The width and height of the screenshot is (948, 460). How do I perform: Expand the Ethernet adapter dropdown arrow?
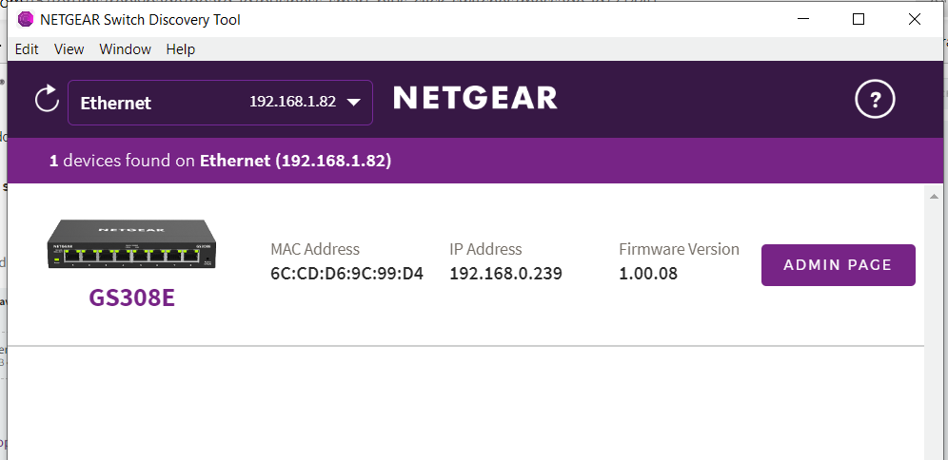coord(353,102)
